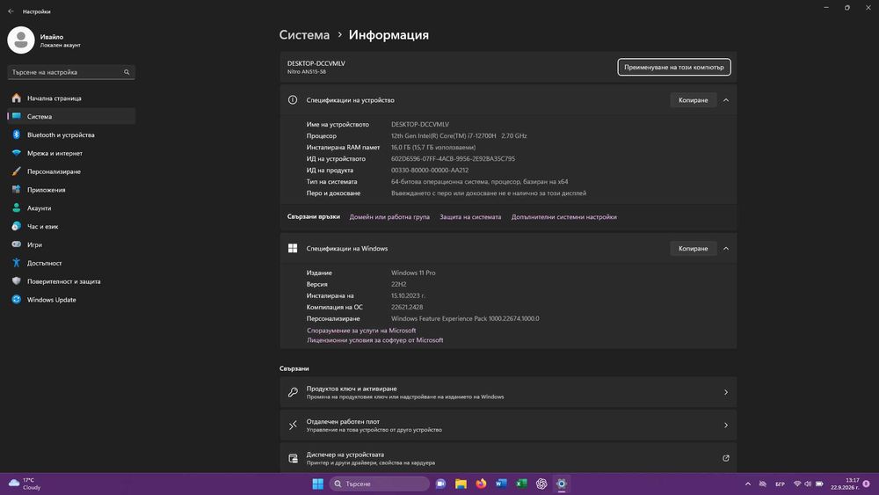
Task: Open Споразумение за услуги на Microsoft
Action: pyautogui.click(x=361, y=331)
